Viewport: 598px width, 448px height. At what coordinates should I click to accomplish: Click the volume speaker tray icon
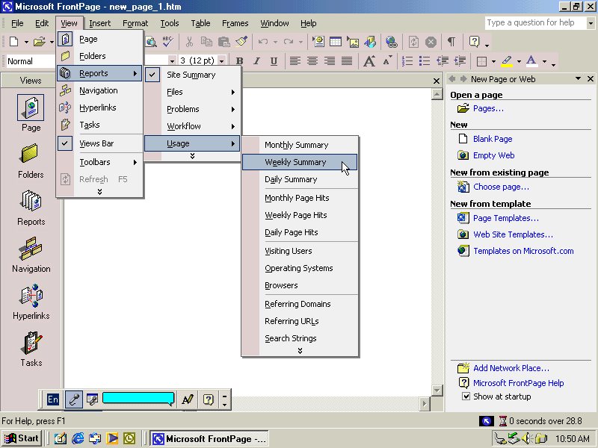[526, 438]
